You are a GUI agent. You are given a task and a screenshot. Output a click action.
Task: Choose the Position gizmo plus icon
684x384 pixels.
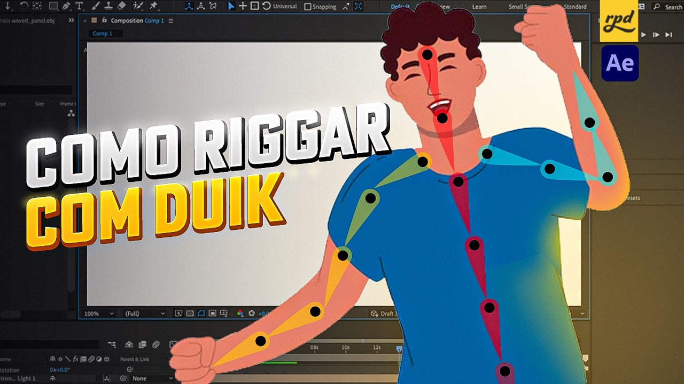243,6
